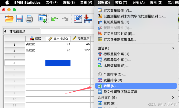Click the Recall recent dialogs icon

point(42,19)
